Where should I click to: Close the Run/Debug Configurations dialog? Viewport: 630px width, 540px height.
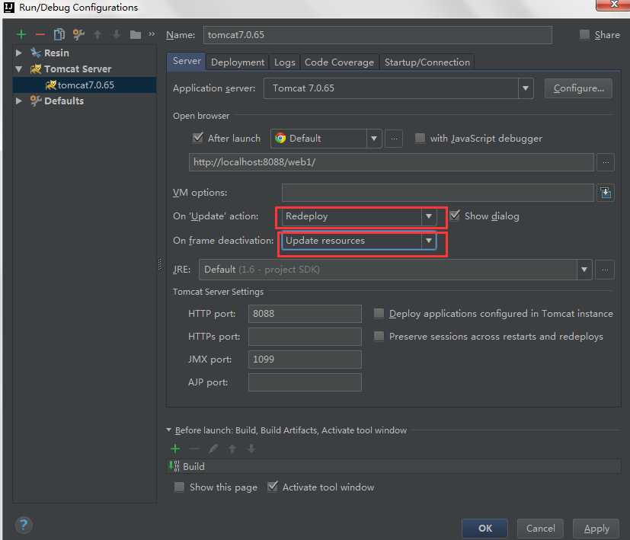[x=613, y=5]
